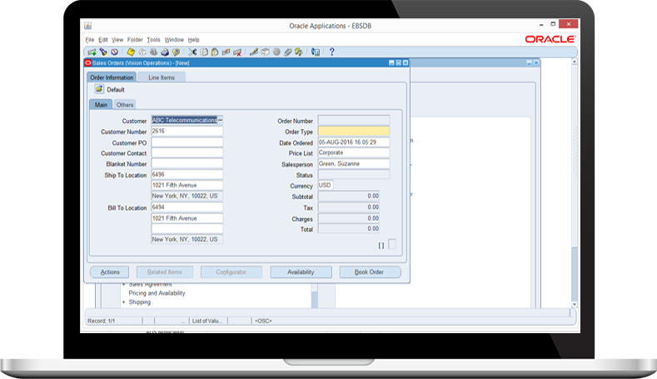Click the Book Order button
This screenshot has height=379, width=657.
pyautogui.click(x=370, y=272)
